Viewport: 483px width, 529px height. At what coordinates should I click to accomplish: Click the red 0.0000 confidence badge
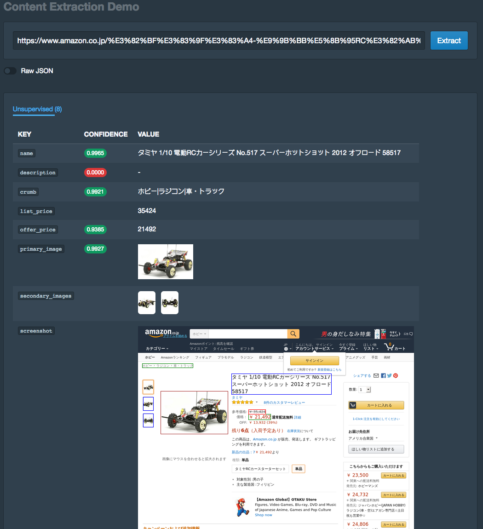(95, 172)
